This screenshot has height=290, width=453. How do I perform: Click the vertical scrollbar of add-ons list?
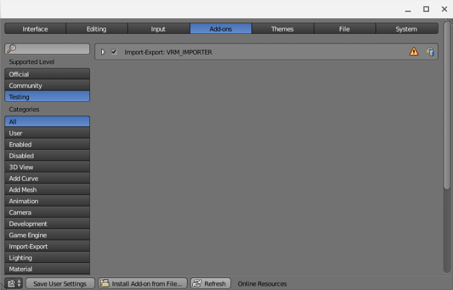point(447,106)
